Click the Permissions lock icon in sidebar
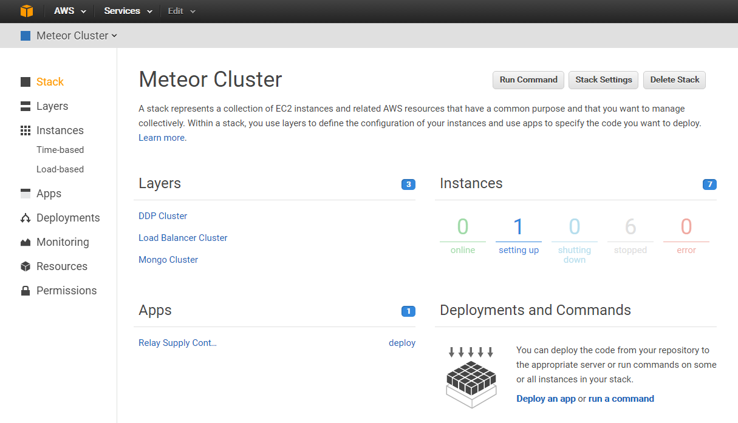 pyautogui.click(x=26, y=291)
